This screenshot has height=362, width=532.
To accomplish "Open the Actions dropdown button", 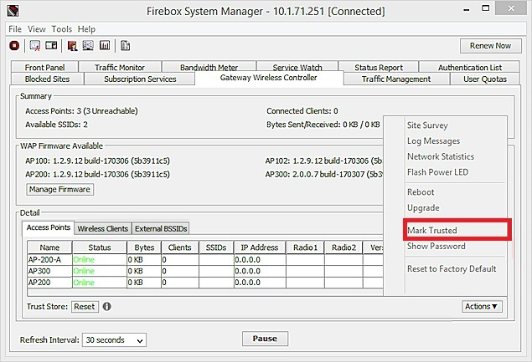I will [482, 307].
